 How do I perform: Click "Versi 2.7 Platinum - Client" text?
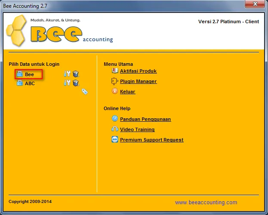229,21
